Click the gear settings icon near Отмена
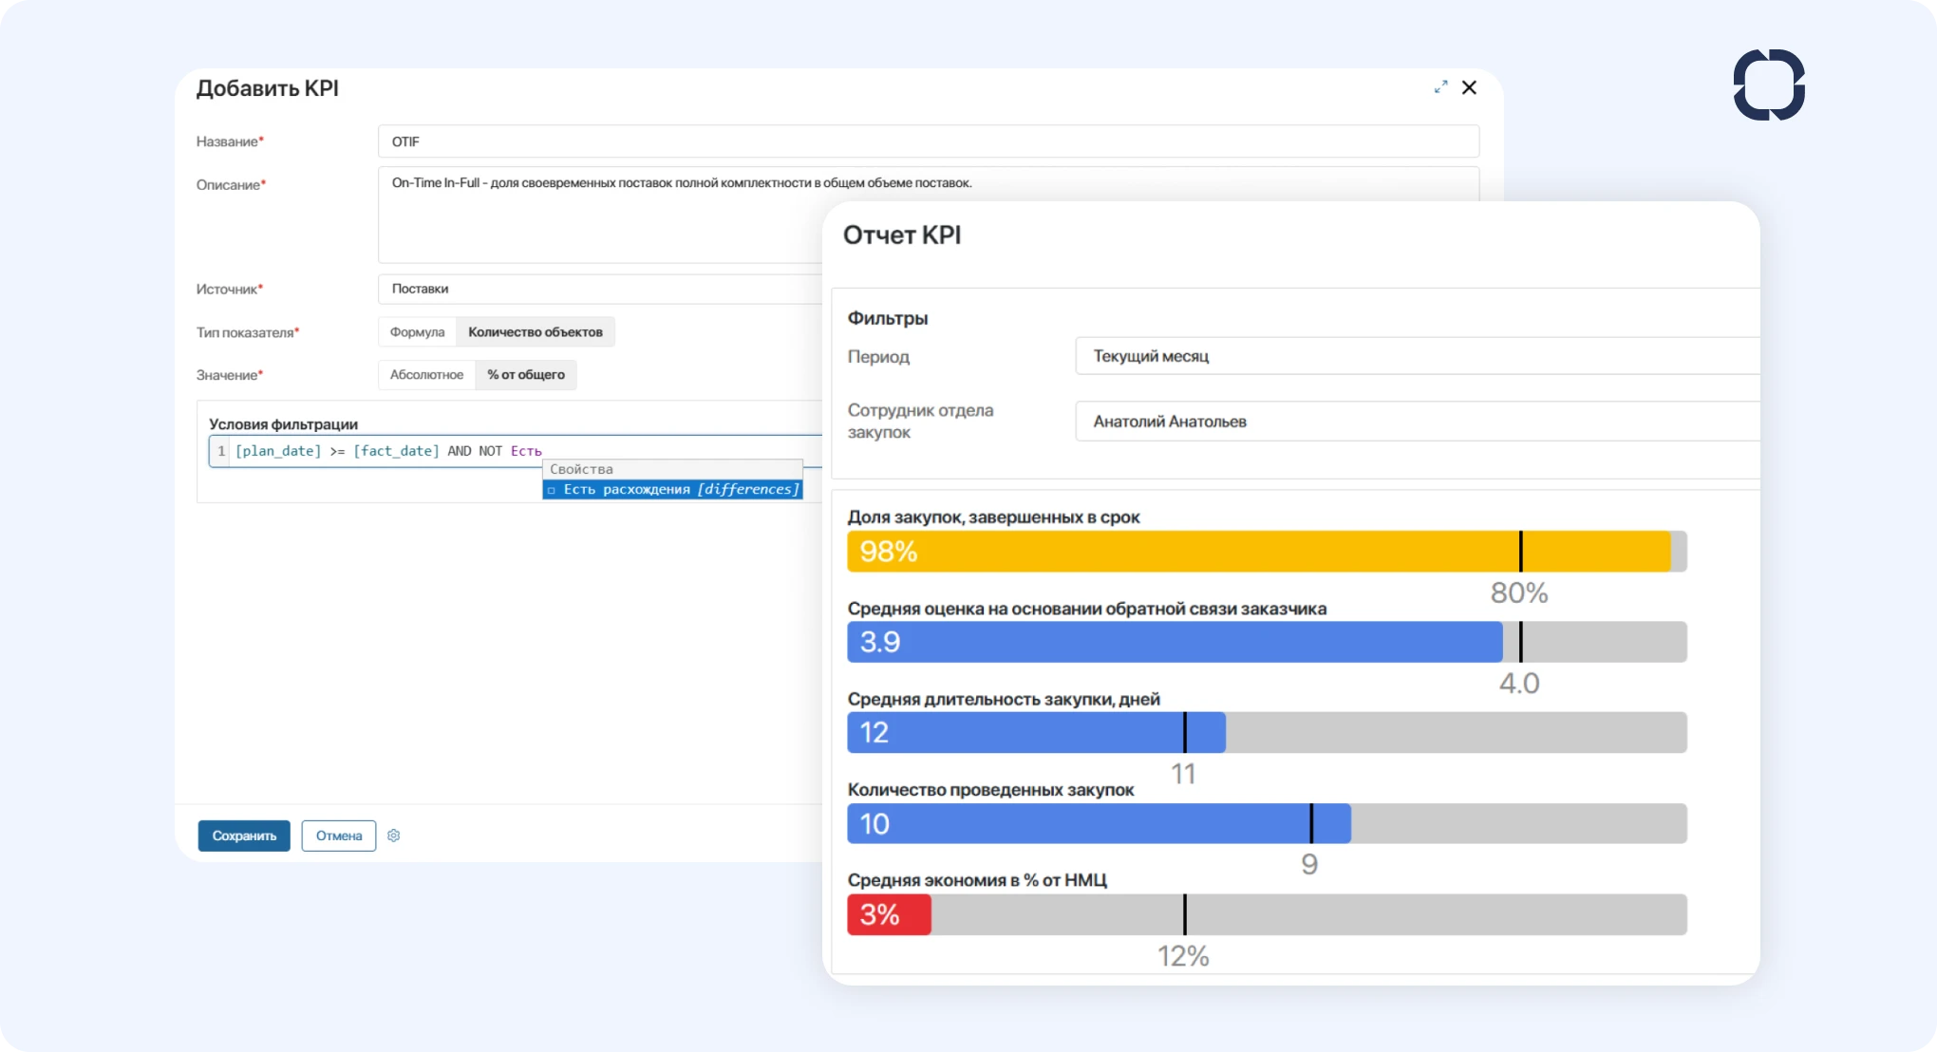This screenshot has width=1937, height=1052. coord(394,836)
